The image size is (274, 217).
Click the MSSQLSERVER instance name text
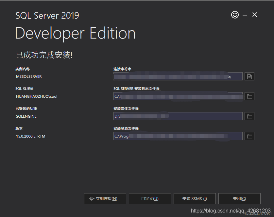[29, 76]
